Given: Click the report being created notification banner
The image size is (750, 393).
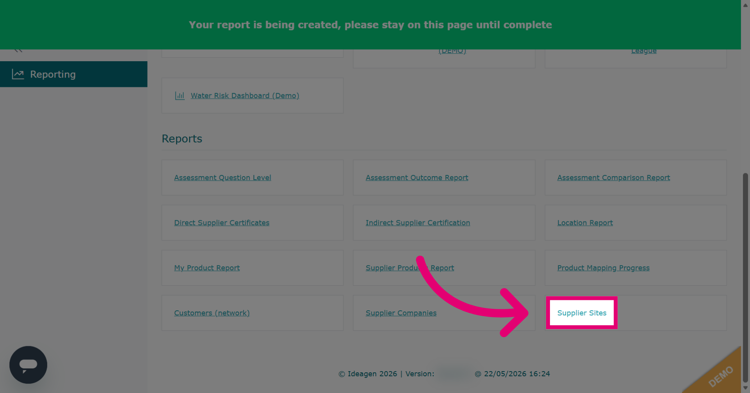Looking at the screenshot, I should 370,25.
